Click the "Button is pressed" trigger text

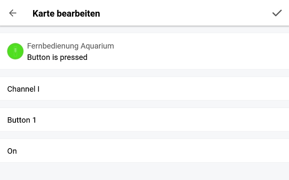coord(57,57)
